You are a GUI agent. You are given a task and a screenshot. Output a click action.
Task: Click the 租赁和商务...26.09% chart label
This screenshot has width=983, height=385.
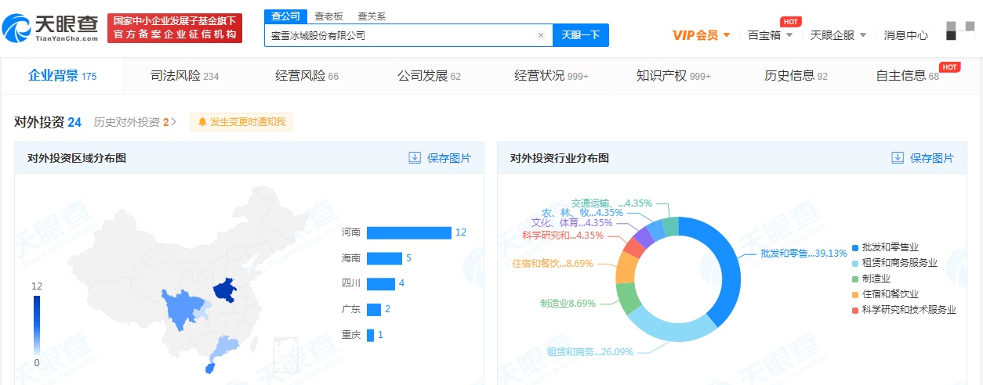[x=589, y=352]
